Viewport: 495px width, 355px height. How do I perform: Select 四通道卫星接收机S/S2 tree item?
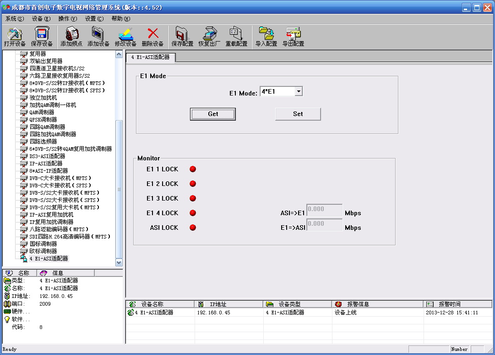[57, 69]
